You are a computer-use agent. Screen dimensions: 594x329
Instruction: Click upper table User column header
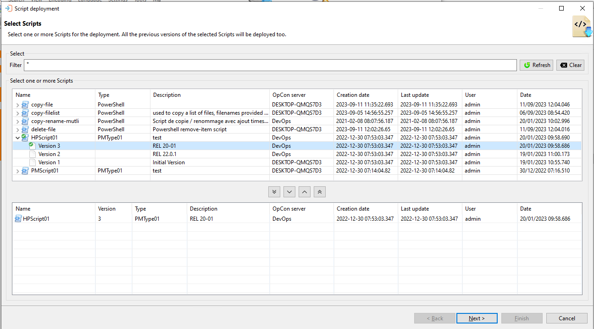tap(489, 95)
